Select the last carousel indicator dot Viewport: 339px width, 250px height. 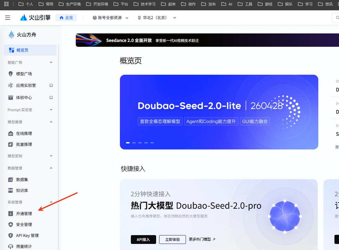pyautogui.click(x=152, y=143)
